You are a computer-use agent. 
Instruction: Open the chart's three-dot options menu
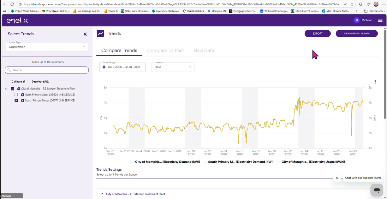(375, 82)
